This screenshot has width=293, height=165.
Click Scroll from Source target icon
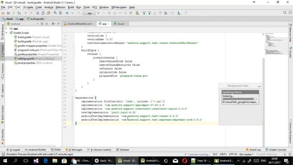pos(42,24)
